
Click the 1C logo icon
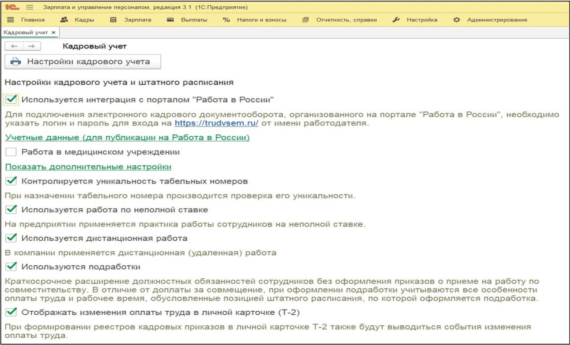tap(12, 7)
